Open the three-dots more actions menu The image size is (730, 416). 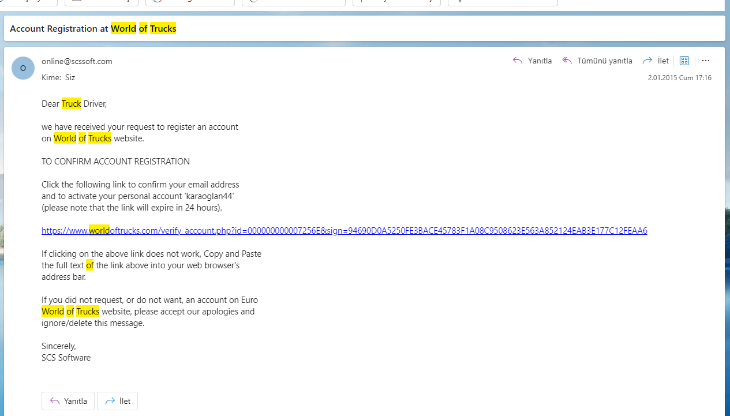[706, 61]
